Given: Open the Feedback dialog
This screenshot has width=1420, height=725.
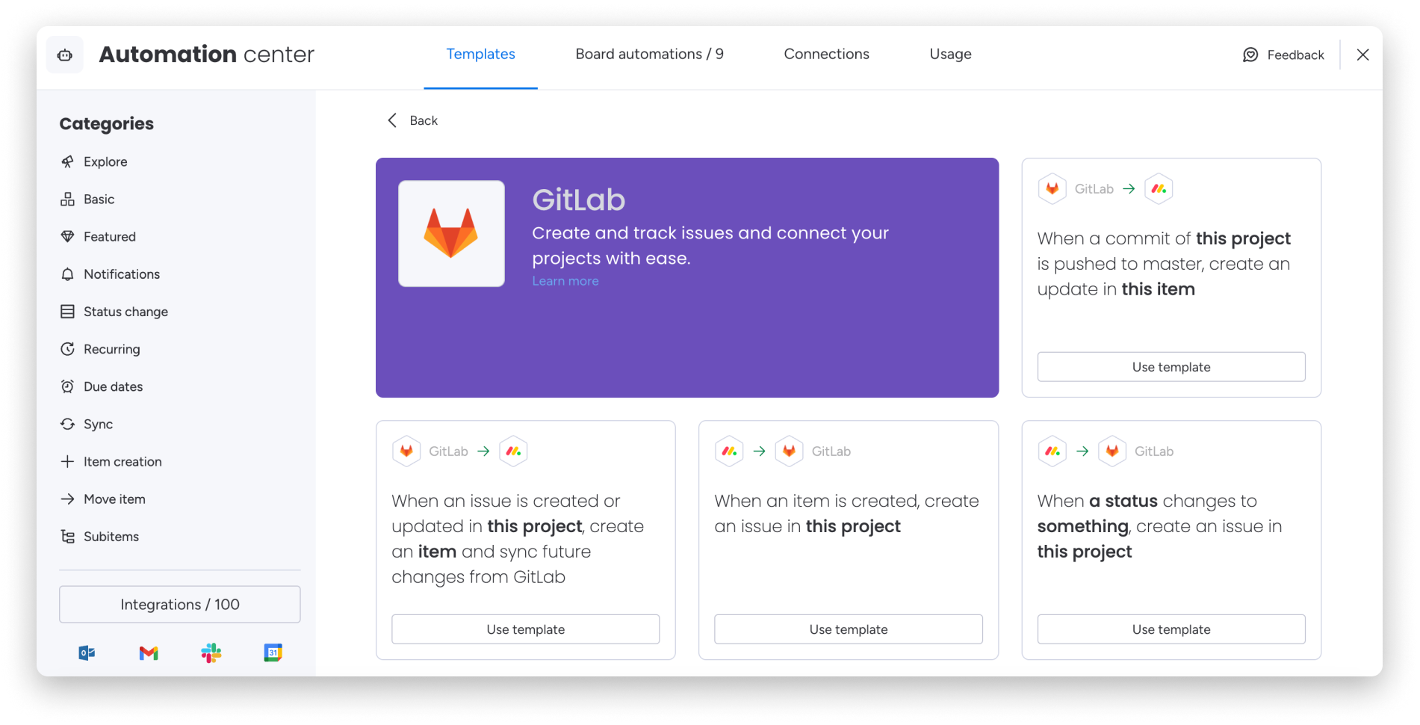Looking at the screenshot, I should [1283, 54].
